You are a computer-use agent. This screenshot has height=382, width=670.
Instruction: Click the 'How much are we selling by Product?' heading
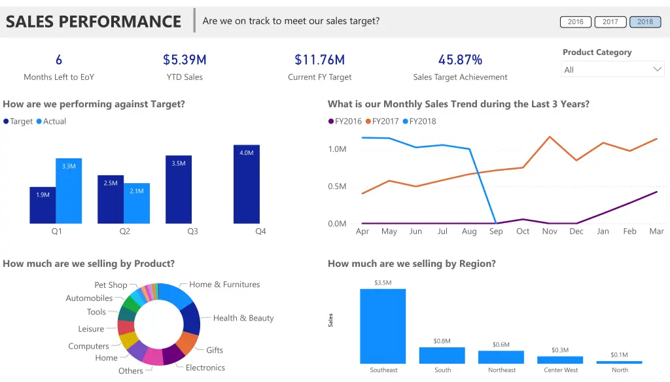tap(89, 264)
